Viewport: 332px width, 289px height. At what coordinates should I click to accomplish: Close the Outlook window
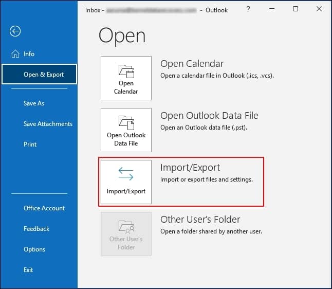coord(319,9)
